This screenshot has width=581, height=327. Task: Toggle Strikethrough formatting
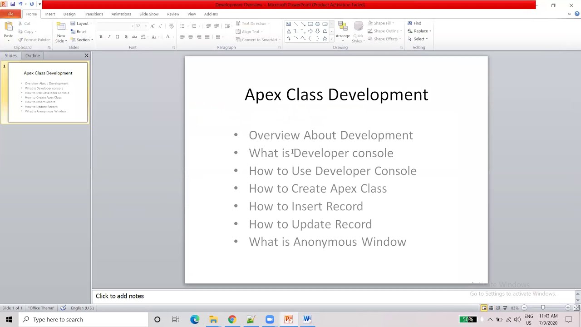[x=134, y=37]
